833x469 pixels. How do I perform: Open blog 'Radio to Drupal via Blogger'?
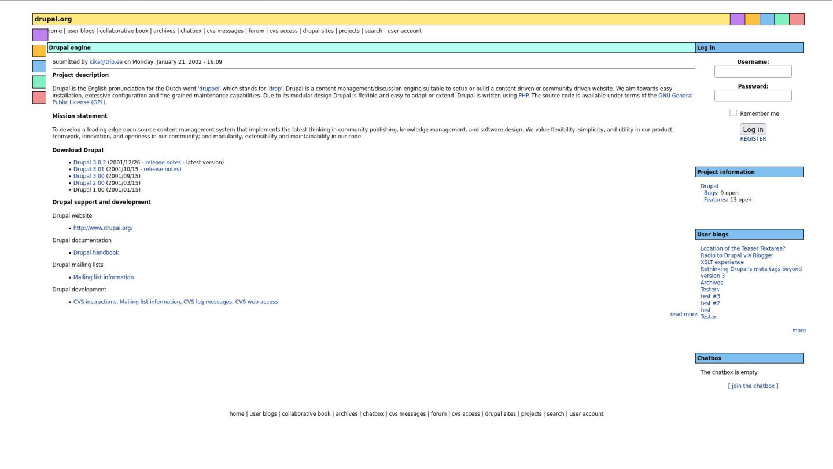pyautogui.click(x=737, y=255)
